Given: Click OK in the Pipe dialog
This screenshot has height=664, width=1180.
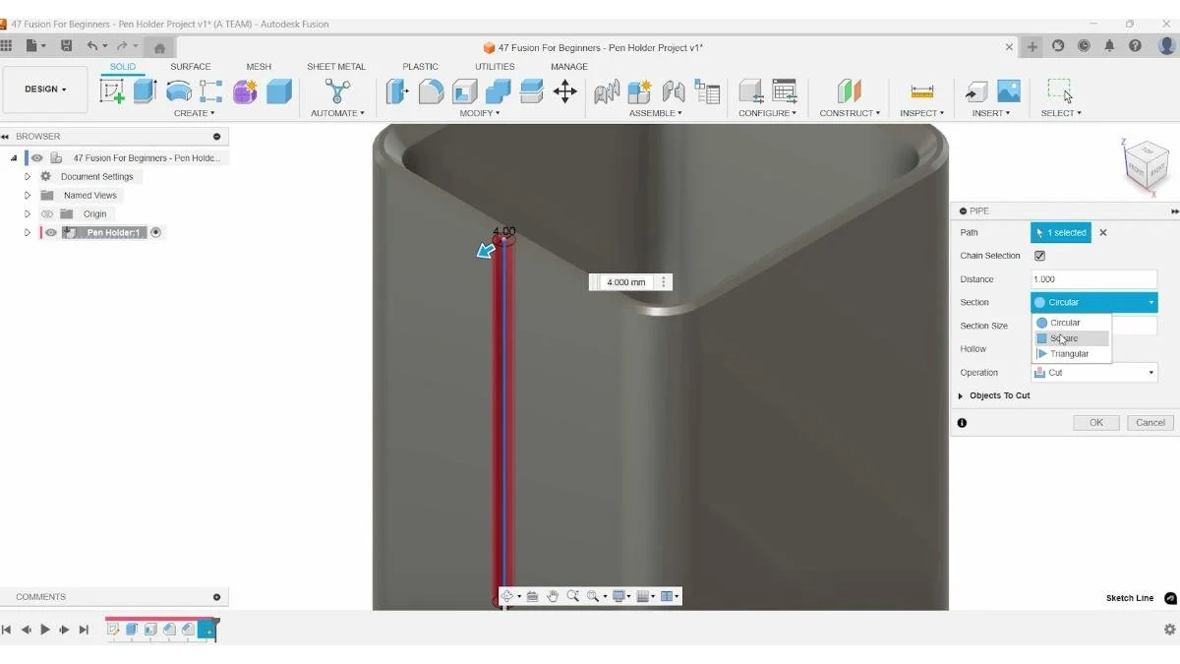Looking at the screenshot, I should click(x=1095, y=422).
